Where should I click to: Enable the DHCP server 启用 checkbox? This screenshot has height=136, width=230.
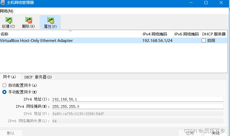(204, 40)
